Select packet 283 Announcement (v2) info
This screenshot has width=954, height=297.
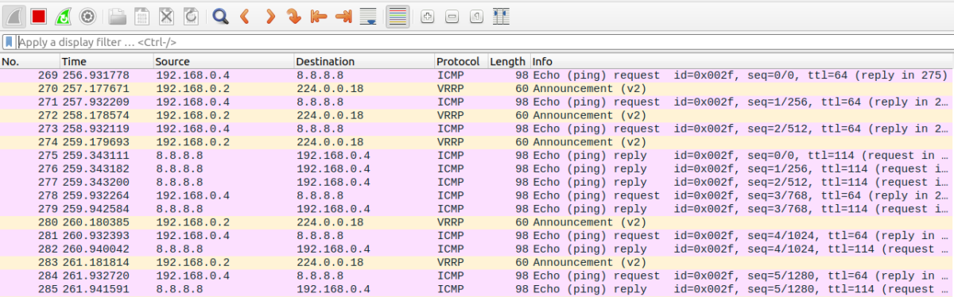tap(589, 262)
